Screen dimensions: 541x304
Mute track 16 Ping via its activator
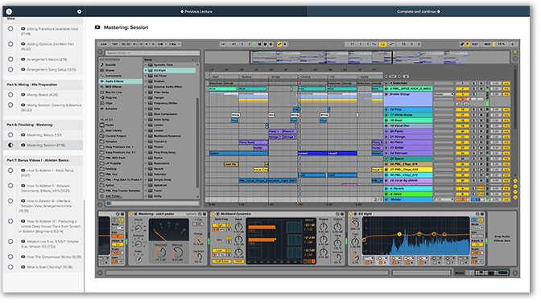tap(462, 109)
